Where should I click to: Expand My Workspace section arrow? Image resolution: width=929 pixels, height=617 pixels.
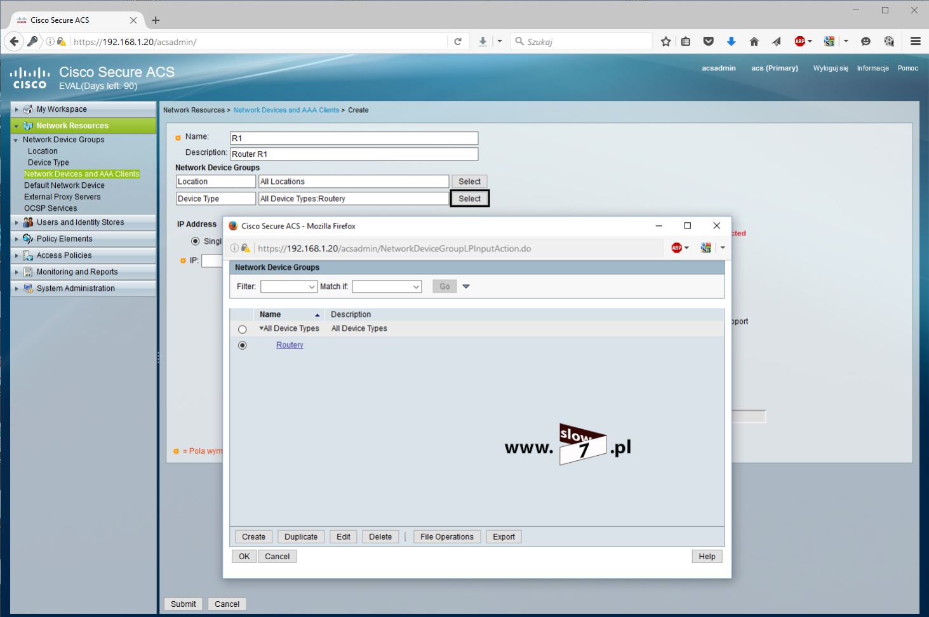(x=17, y=109)
